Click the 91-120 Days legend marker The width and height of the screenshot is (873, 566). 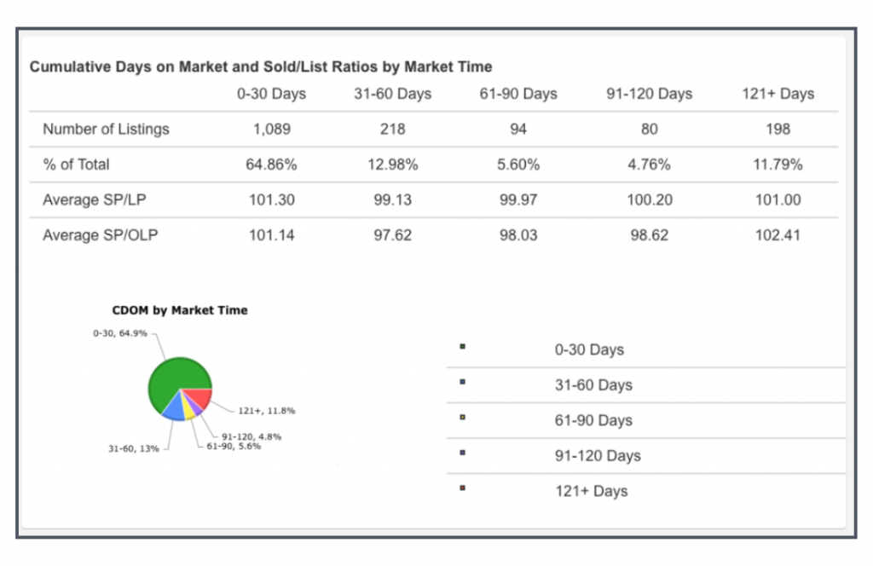pos(462,453)
